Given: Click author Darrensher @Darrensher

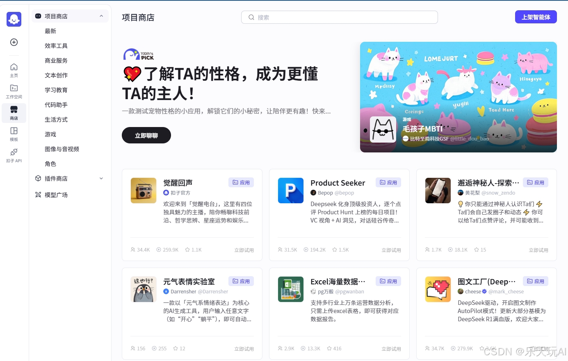Looking at the screenshot, I should point(196,291).
